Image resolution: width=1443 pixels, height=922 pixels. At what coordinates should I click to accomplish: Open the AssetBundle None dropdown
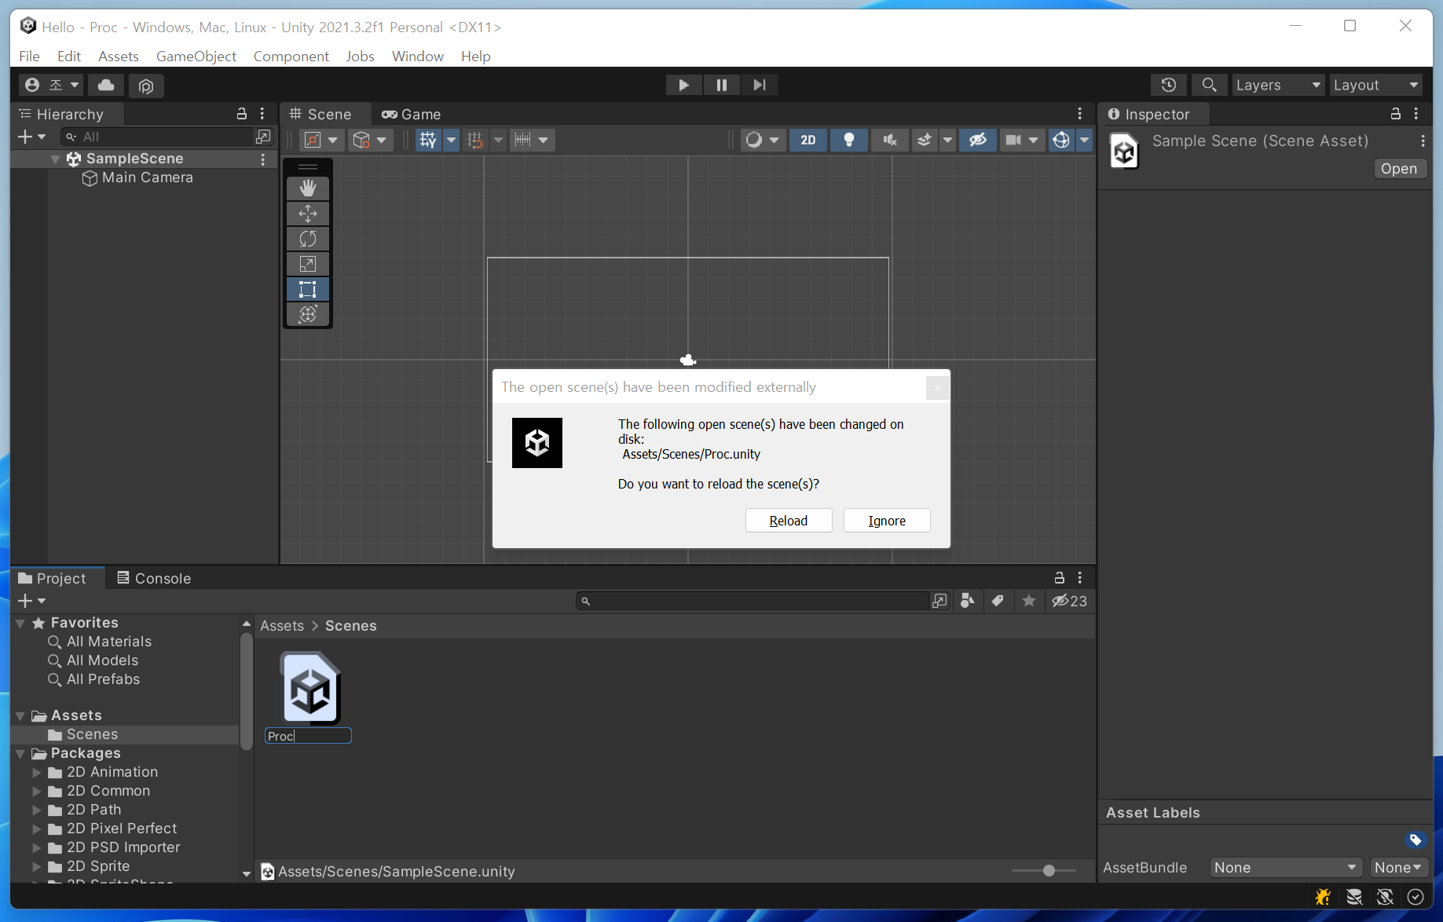(1286, 868)
